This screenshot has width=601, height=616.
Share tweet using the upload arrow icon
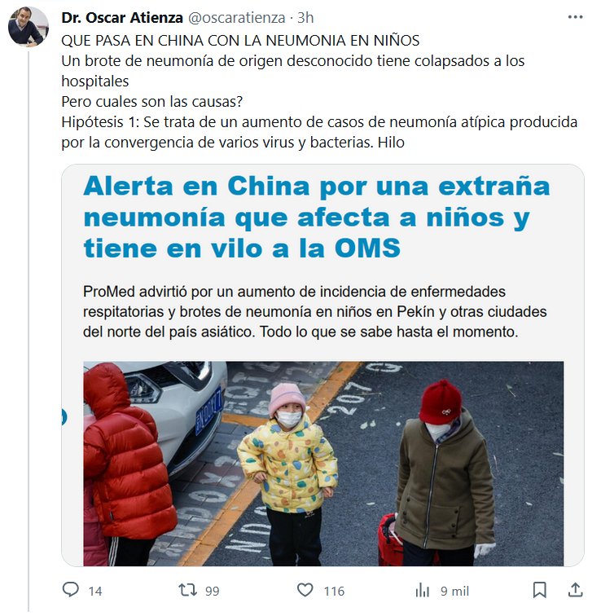click(576, 590)
